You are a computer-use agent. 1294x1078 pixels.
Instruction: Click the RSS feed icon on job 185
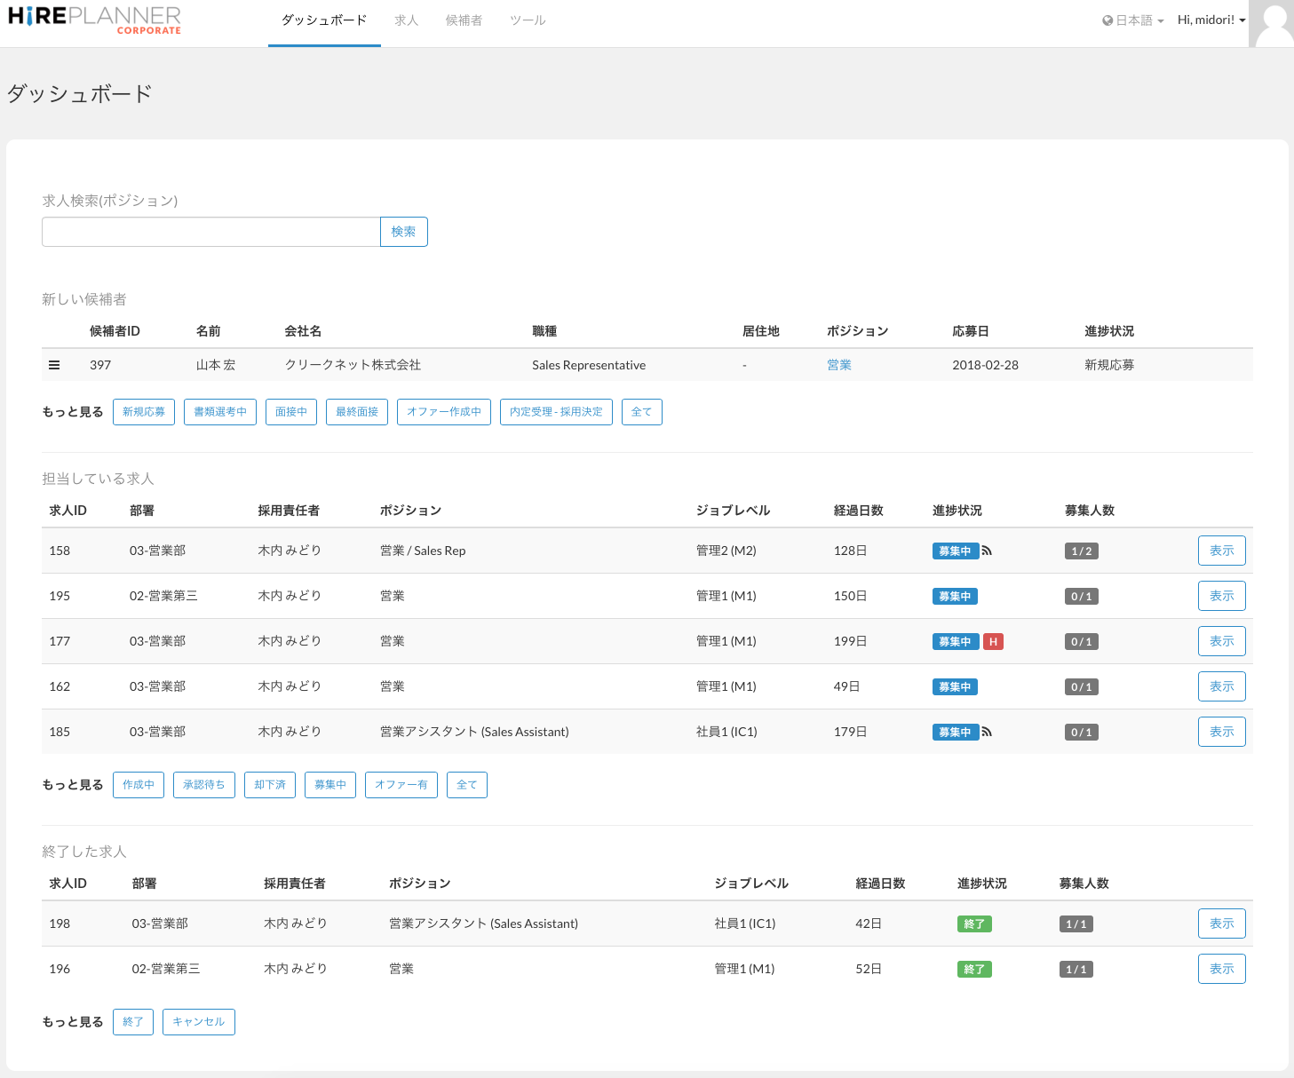tap(987, 733)
